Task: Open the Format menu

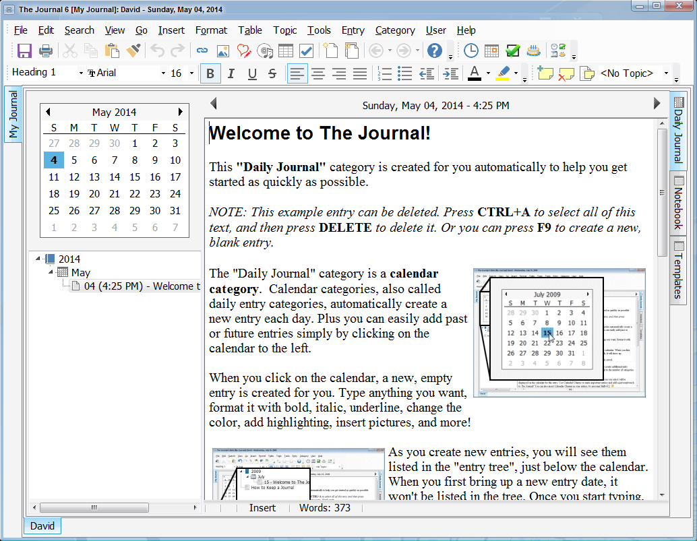Action: pos(211,30)
